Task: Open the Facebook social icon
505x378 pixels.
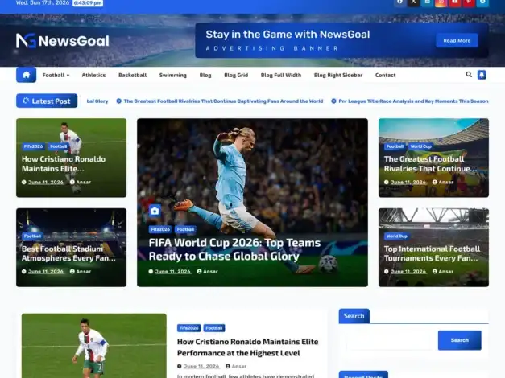Action: click(x=399, y=2)
